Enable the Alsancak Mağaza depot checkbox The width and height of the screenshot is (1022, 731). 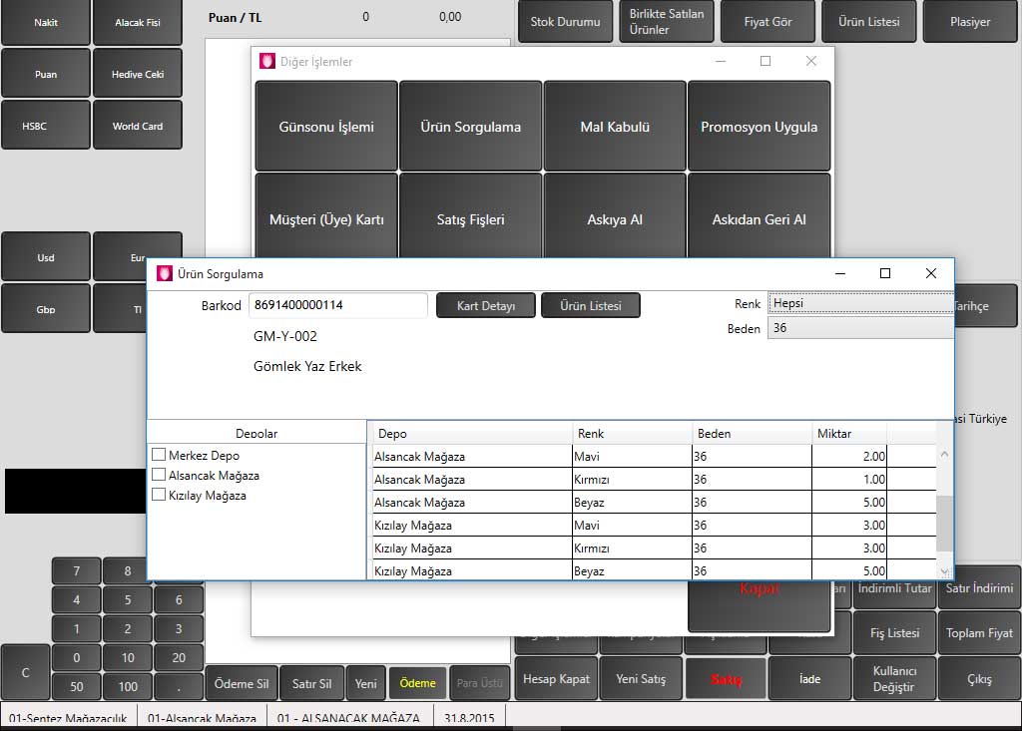coord(159,475)
